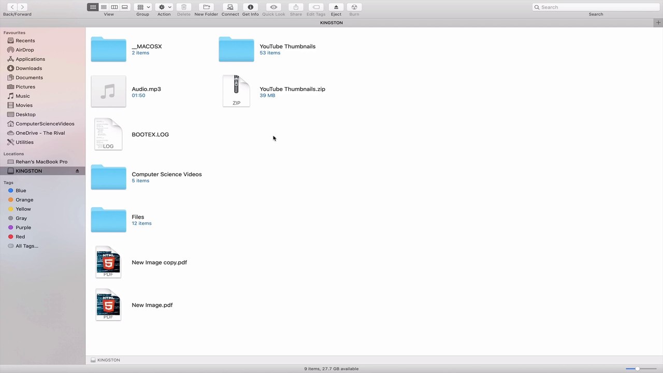663x373 pixels.
Task: Click the Delete trash icon
Action: (184, 7)
